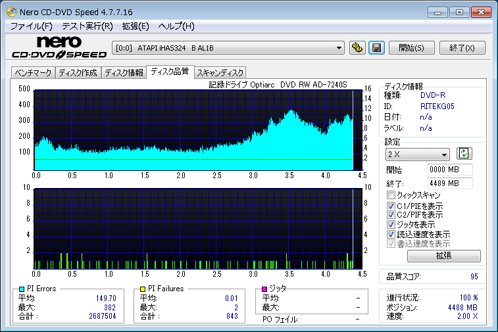Click the PO フェイル label
This screenshot has height=332, width=498.
pos(280,320)
